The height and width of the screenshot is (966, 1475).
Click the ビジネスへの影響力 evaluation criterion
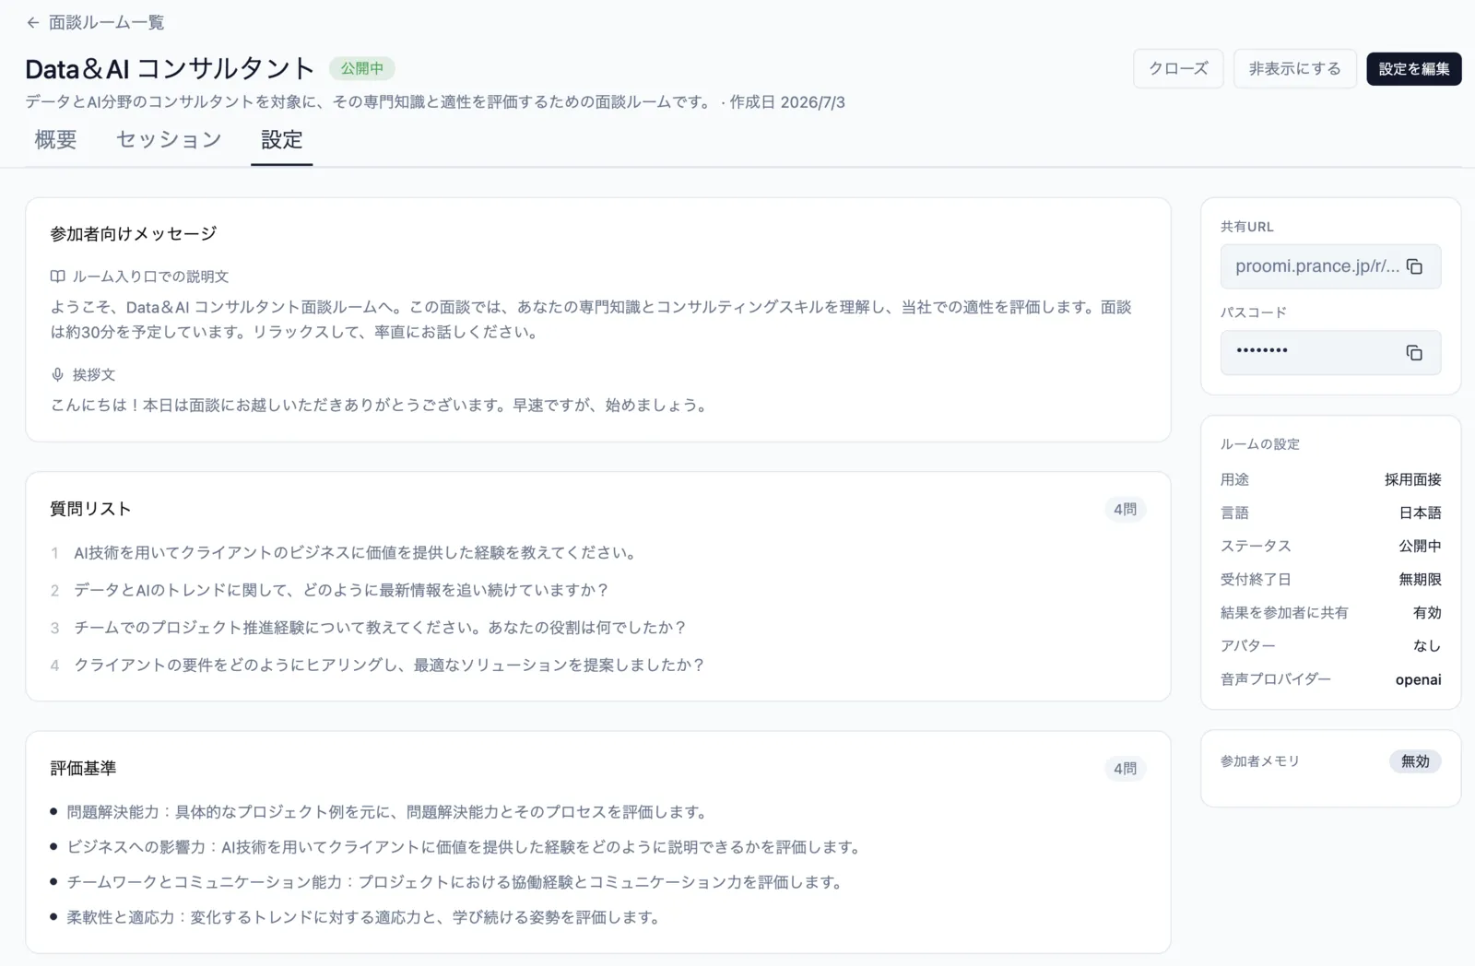coord(464,847)
